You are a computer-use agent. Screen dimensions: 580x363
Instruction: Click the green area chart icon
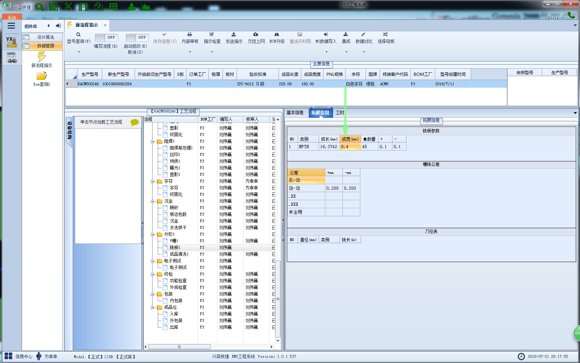(146, 7)
